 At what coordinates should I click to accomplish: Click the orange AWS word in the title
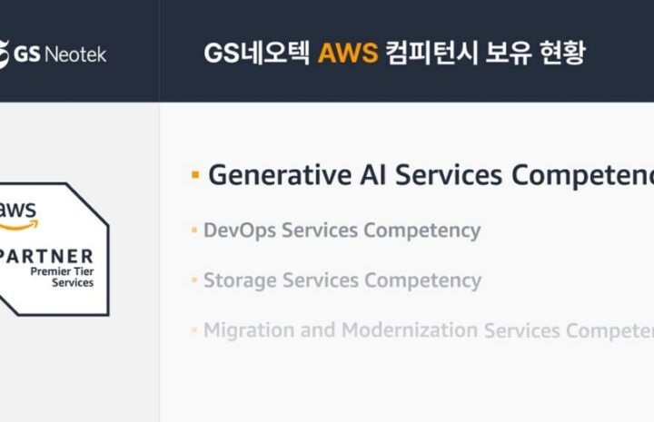(x=348, y=53)
